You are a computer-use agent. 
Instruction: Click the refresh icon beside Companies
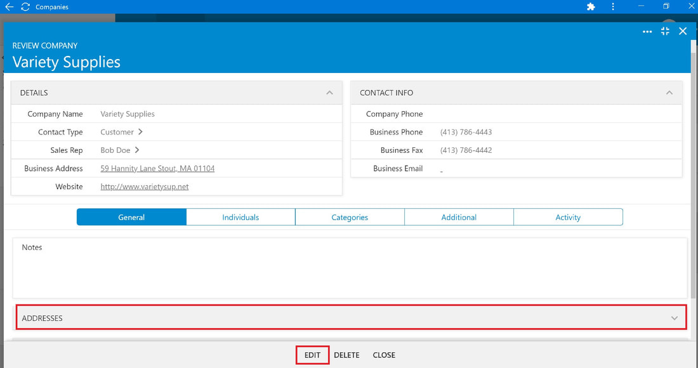click(25, 7)
